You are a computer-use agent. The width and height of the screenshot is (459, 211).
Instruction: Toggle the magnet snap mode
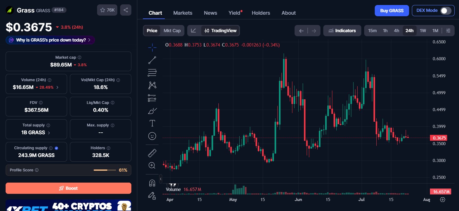tap(152, 183)
